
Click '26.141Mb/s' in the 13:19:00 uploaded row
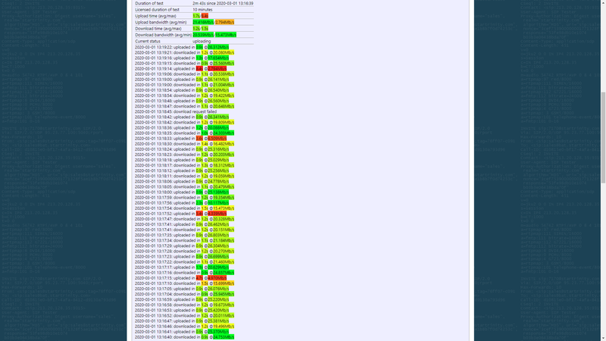[x=218, y=80]
